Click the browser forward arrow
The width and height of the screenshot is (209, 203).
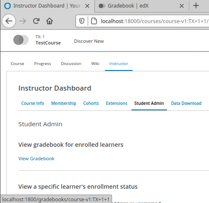[x=23, y=21]
